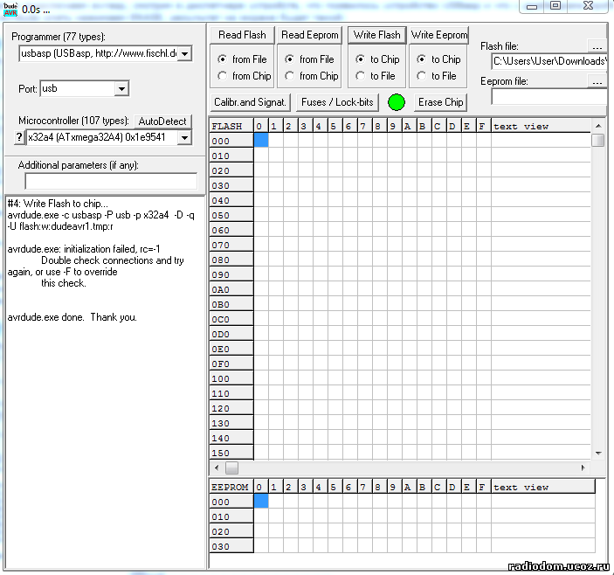Click the Write Eeprom button

[439, 35]
